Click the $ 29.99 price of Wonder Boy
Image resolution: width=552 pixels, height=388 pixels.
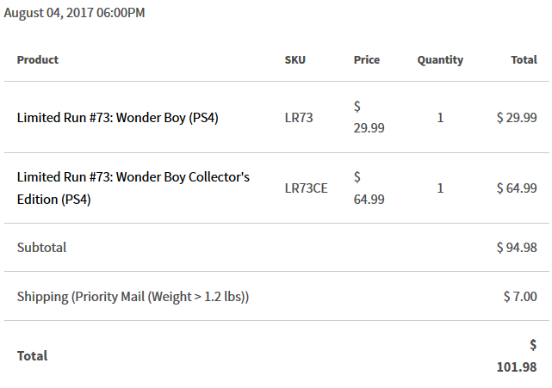click(369, 117)
